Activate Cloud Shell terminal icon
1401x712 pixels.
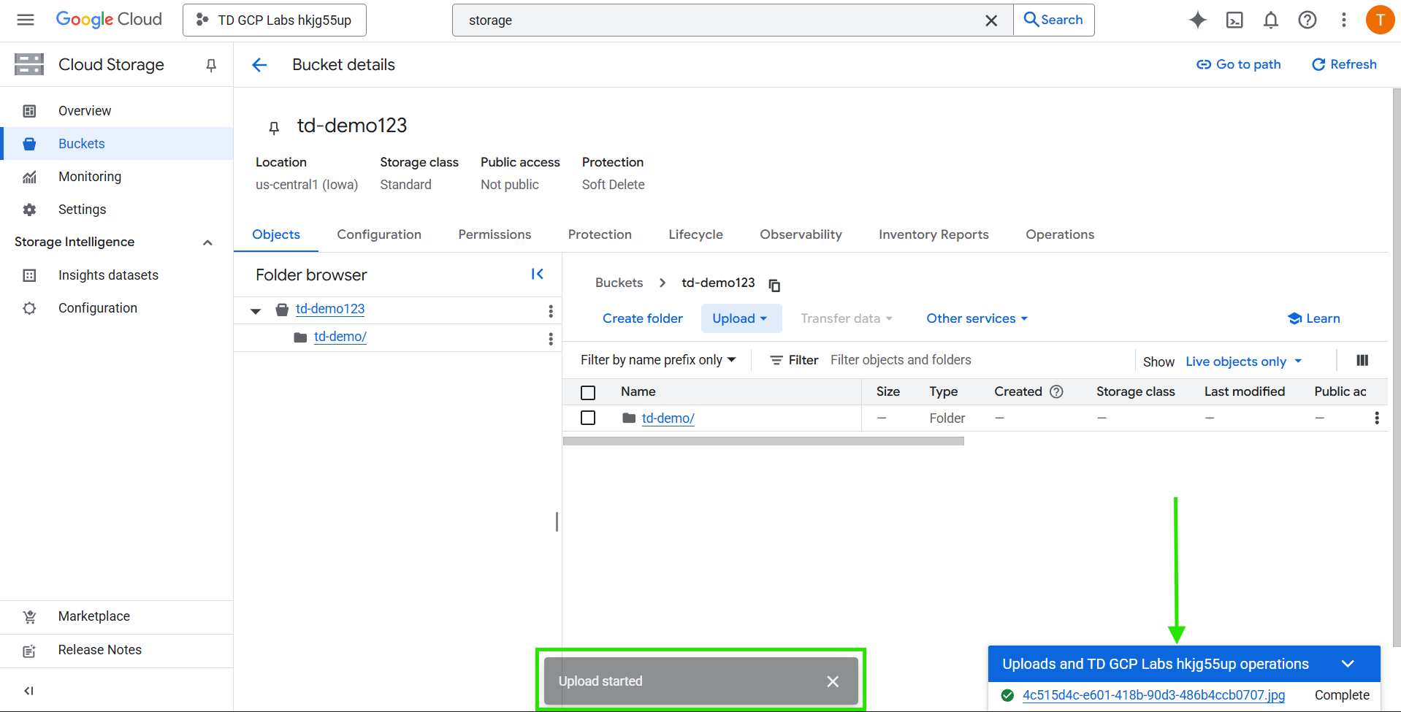pyautogui.click(x=1234, y=20)
